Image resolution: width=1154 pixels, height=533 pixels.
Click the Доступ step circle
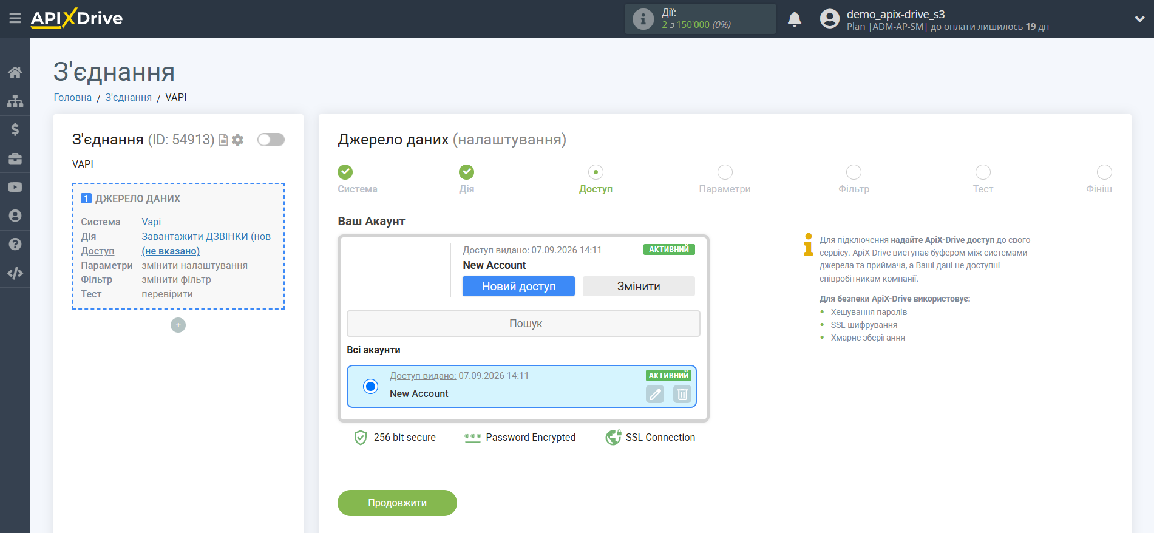596,172
